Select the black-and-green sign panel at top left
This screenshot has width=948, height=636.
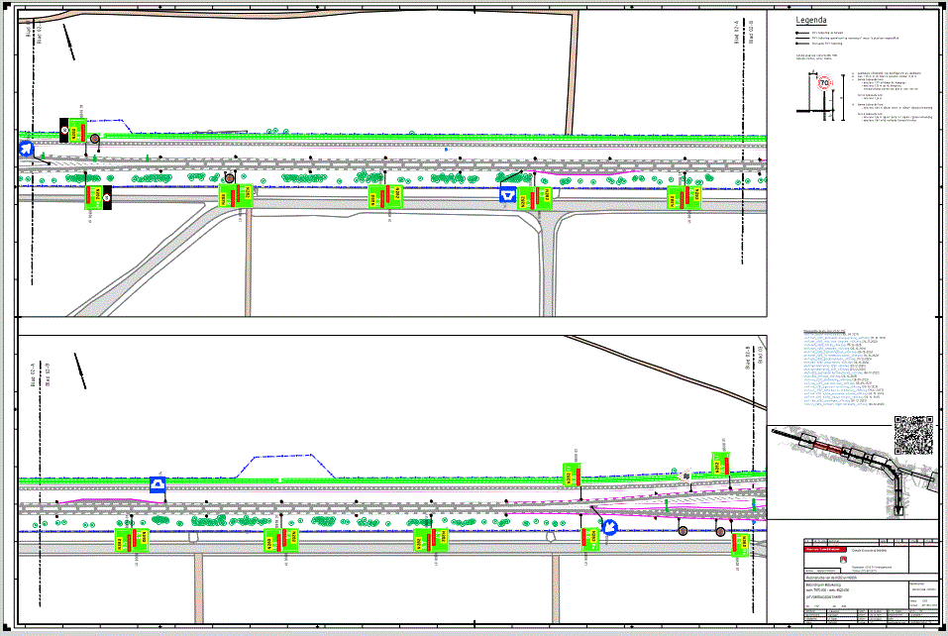69,129
